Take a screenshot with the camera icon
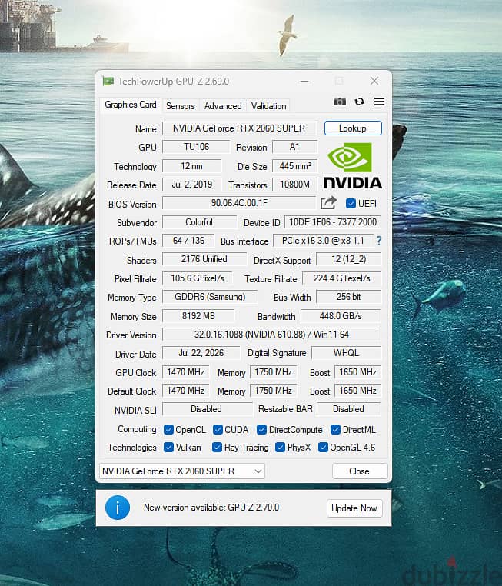The width and height of the screenshot is (502, 586). (339, 102)
